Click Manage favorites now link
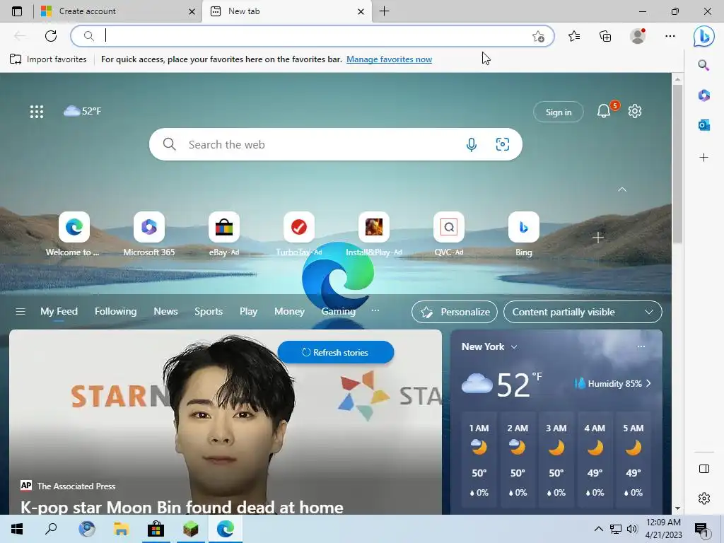This screenshot has width=724, height=543. click(x=390, y=59)
